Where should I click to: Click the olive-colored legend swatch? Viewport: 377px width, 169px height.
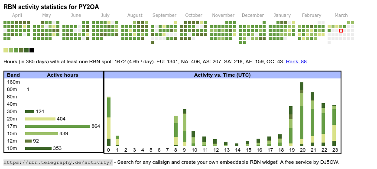click(21, 50)
